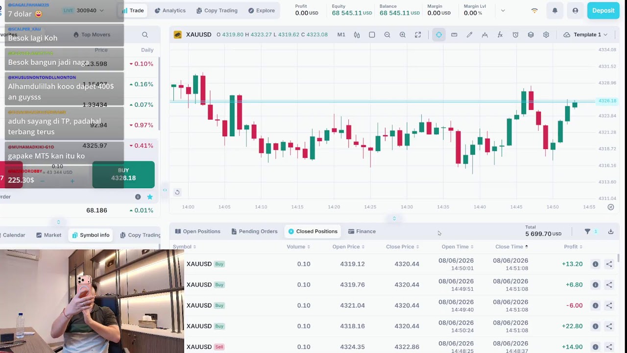627x353 pixels.
Task: Share the -6.00 loss trade
Action: click(609, 305)
